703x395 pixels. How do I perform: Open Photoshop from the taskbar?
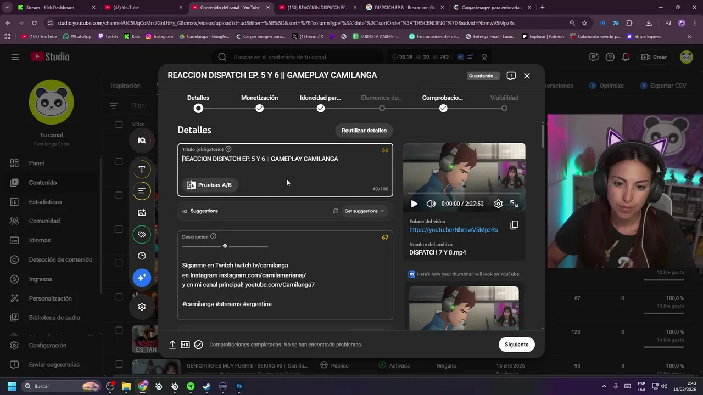tap(239, 386)
